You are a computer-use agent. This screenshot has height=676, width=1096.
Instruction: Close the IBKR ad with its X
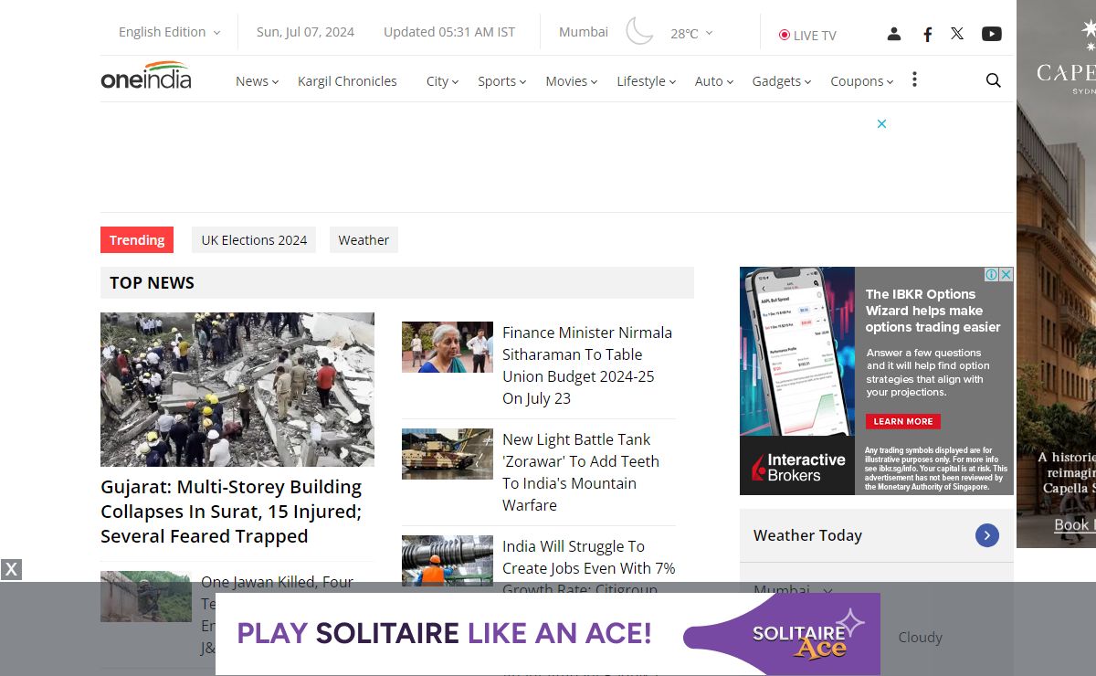(x=1006, y=274)
